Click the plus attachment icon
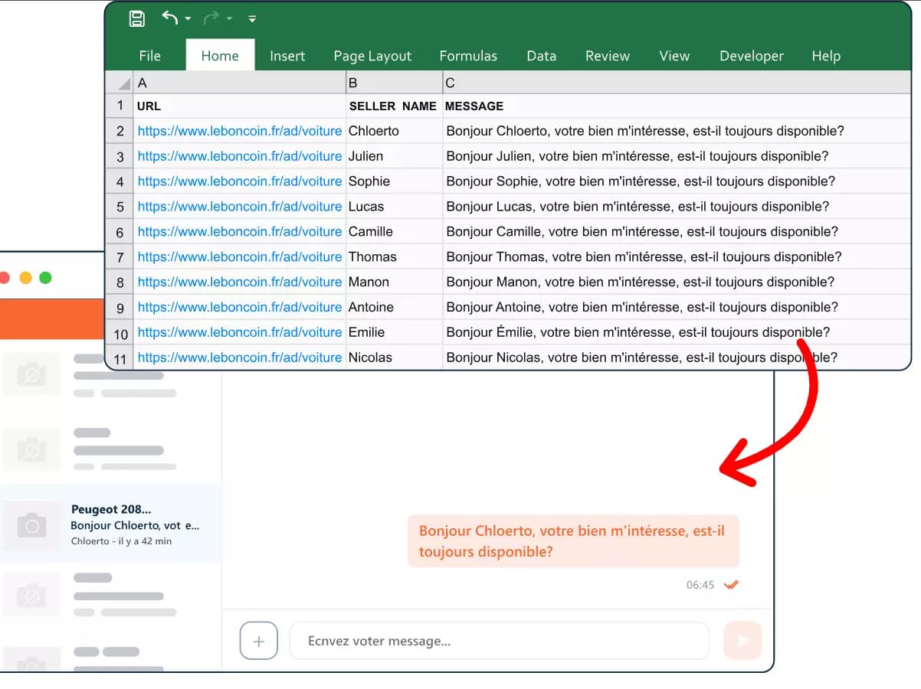Viewport: 921px width, 689px height. point(258,642)
